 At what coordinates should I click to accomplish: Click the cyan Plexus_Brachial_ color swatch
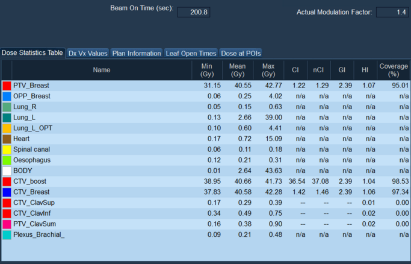7,235
